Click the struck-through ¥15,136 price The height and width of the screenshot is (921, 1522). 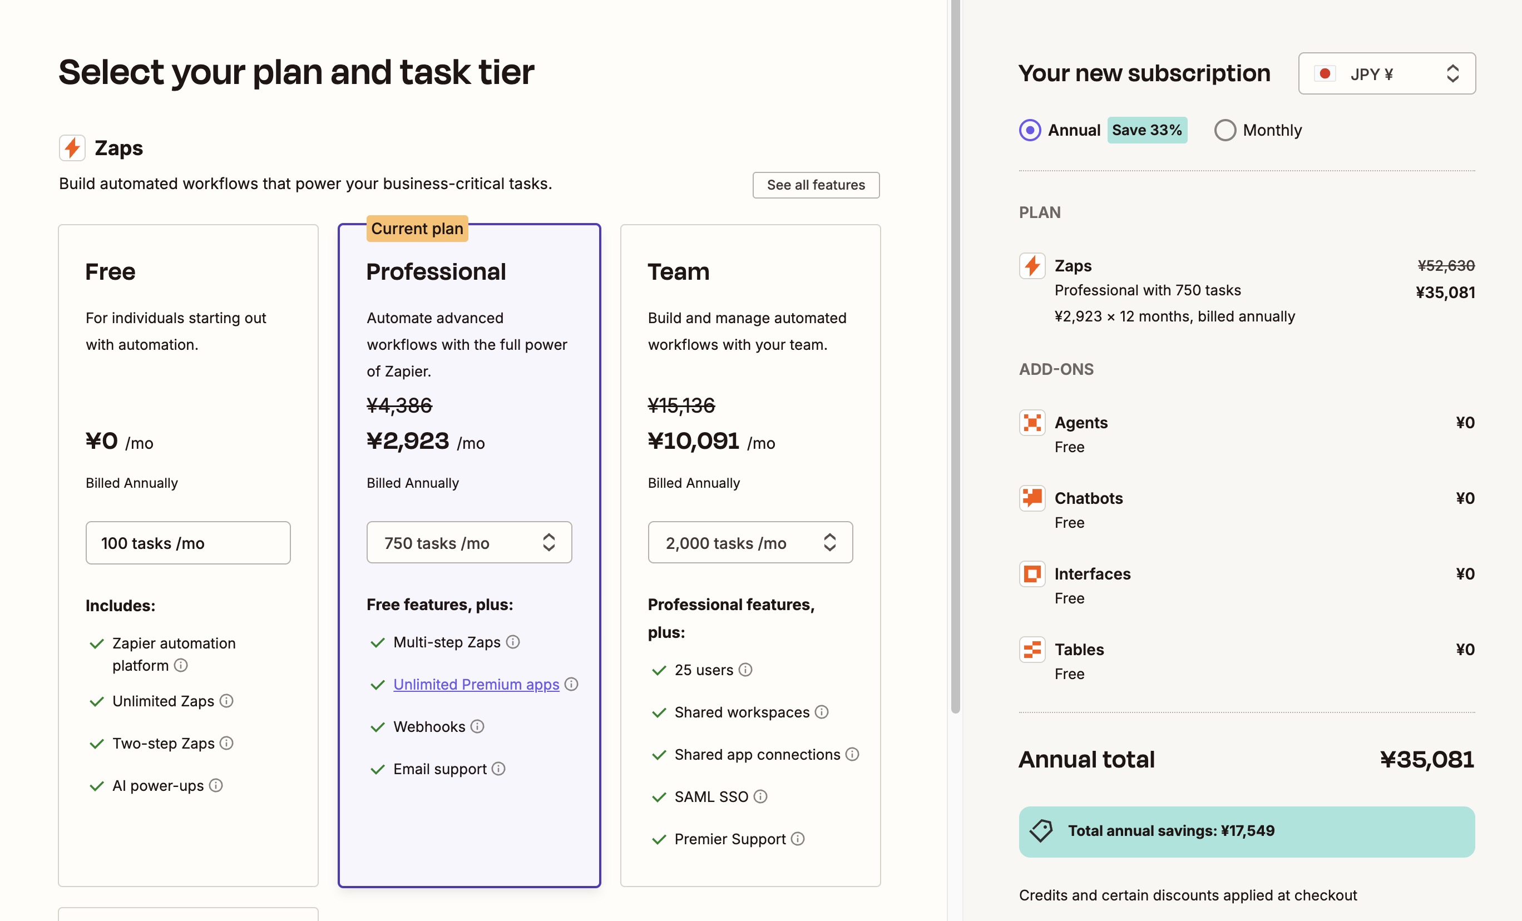tap(681, 406)
